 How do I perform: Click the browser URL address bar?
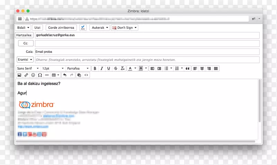pyautogui.click(x=133, y=19)
